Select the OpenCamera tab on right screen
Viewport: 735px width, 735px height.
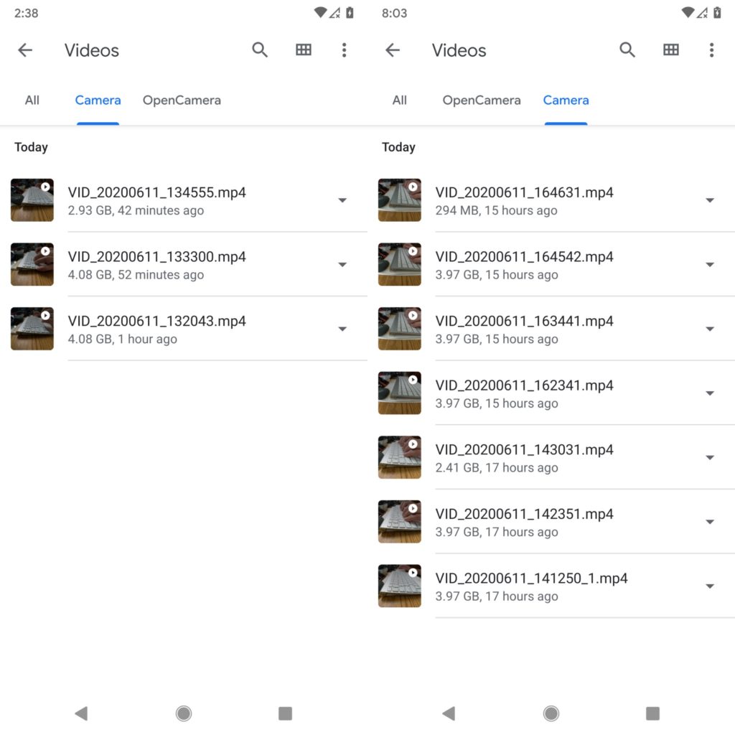[482, 100]
